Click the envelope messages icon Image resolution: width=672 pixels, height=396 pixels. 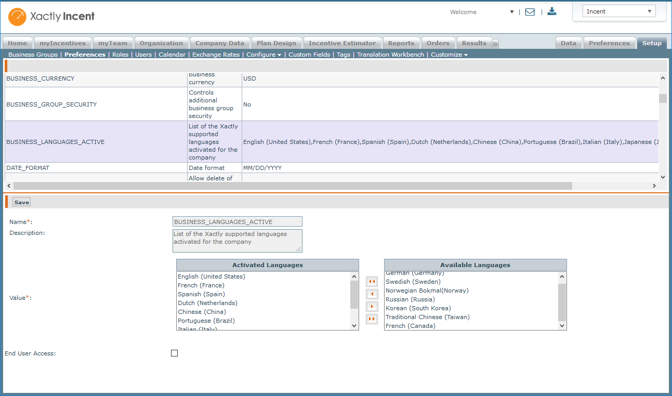[530, 12]
